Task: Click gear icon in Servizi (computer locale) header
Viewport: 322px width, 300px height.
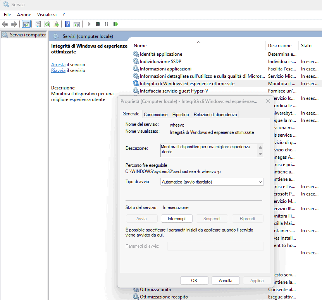Action: tap(56, 36)
